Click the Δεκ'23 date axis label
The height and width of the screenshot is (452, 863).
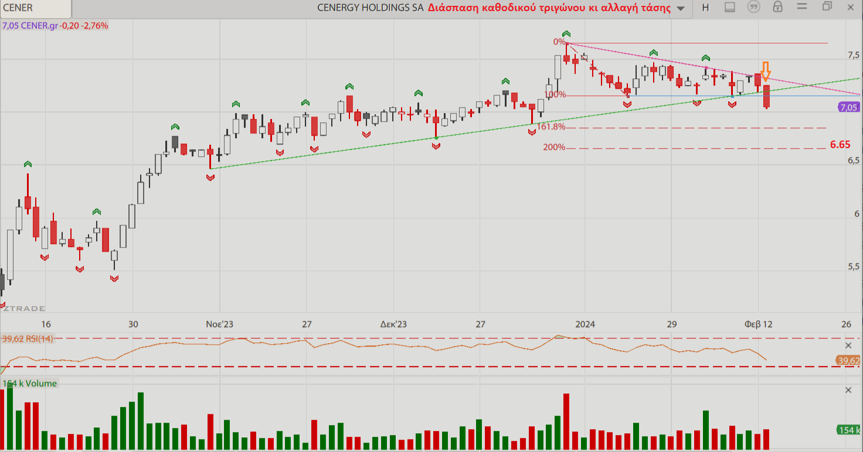click(393, 324)
